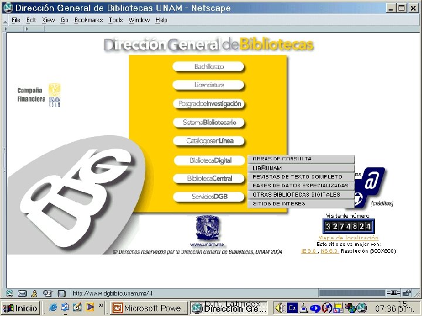
Task: Click the Campaña Financiera link
Action: [x=31, y=95]
